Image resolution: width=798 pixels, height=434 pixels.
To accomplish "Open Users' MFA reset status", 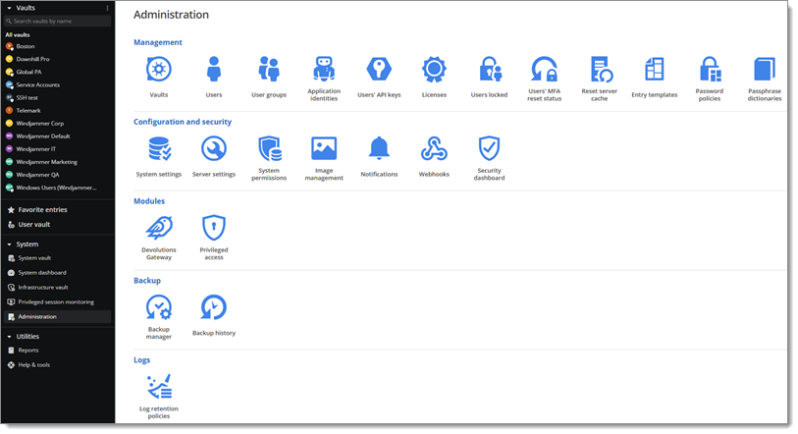I will [x=544, y=71].
